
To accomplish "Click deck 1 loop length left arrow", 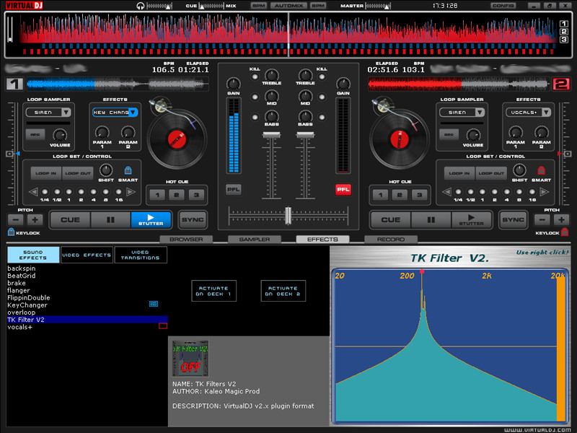I will pyautogui.click(x=33, y=192).
